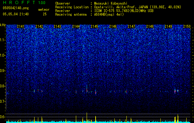The image size is (194, 123).
Task: Click the 2149 time marker
Action: [x=168, y=26]
